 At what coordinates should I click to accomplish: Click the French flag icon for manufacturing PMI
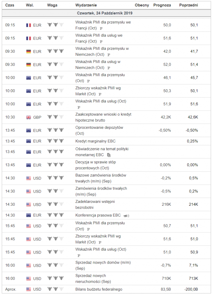(28, 25)
